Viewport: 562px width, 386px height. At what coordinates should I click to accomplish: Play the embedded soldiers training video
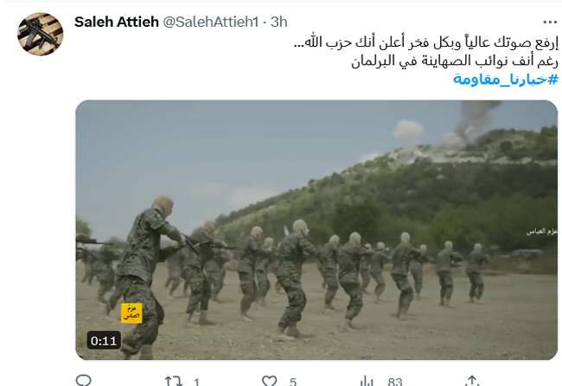point(316,230)
